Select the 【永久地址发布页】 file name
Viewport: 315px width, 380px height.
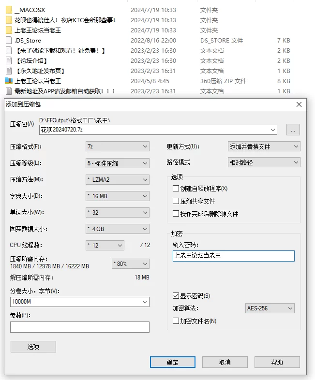pyautogui.click(x=41, y=71)
